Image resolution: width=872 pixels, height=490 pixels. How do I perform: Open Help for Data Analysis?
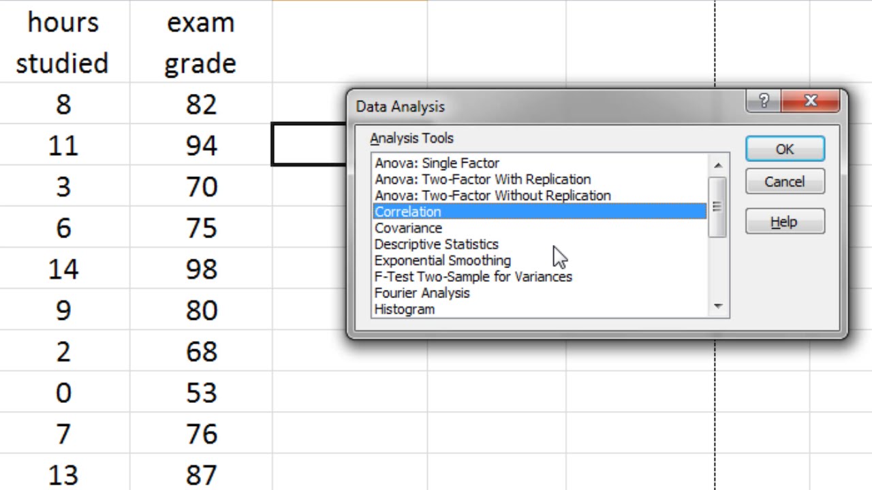(x=785, y=222)
